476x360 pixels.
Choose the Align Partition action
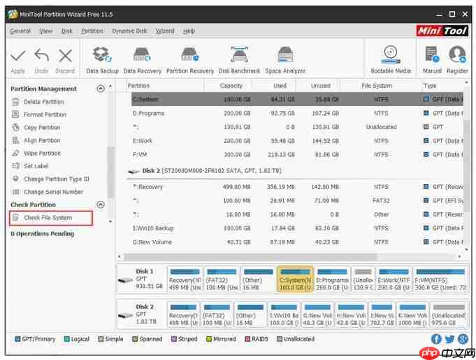pos(42,140)
